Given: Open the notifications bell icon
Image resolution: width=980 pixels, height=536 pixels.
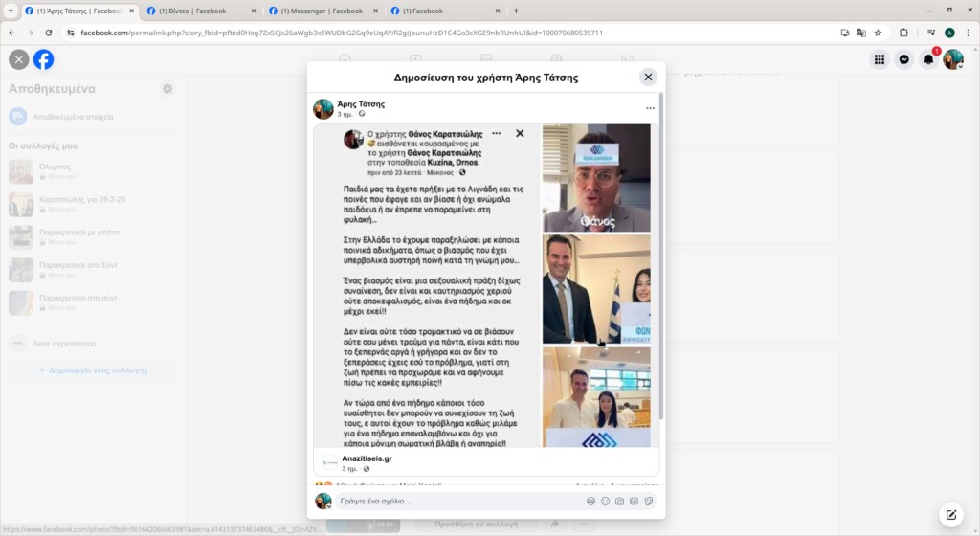Looking at the screenshot, I should tap(928, 59).
